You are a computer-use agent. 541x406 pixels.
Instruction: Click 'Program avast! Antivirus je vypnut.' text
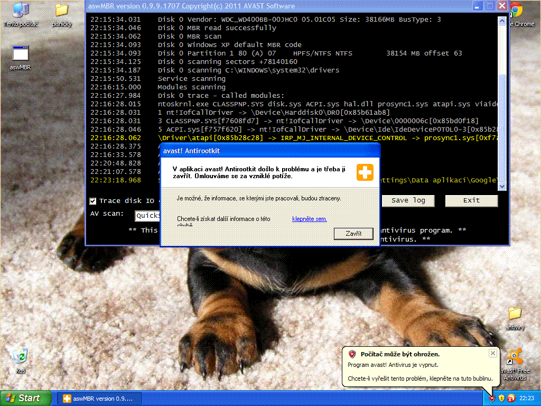tap(393, 365)
